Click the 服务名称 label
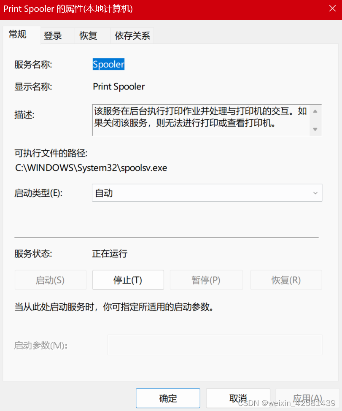Image resolution: width=342 pixels, height=411 pixels. (x=33, y=64)
